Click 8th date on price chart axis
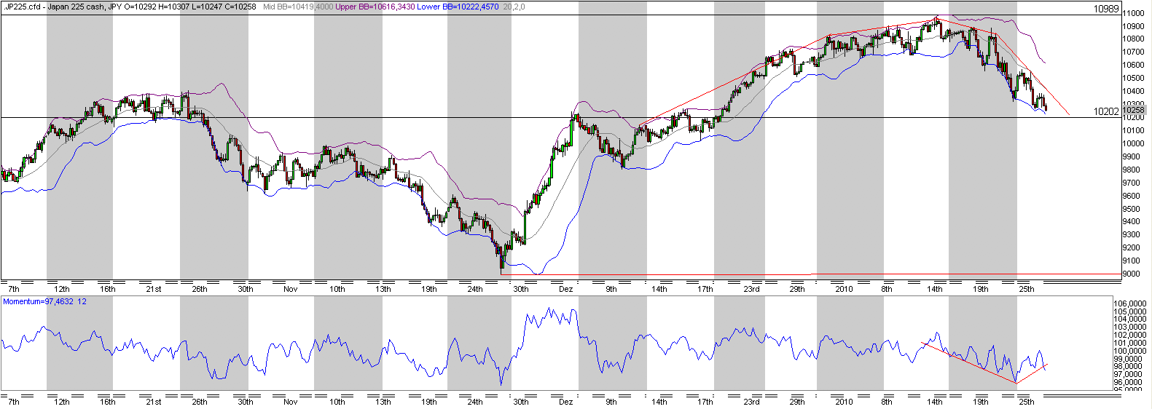Image resolution: width=1152 pixels, height=409 pixels. [886, 289]
